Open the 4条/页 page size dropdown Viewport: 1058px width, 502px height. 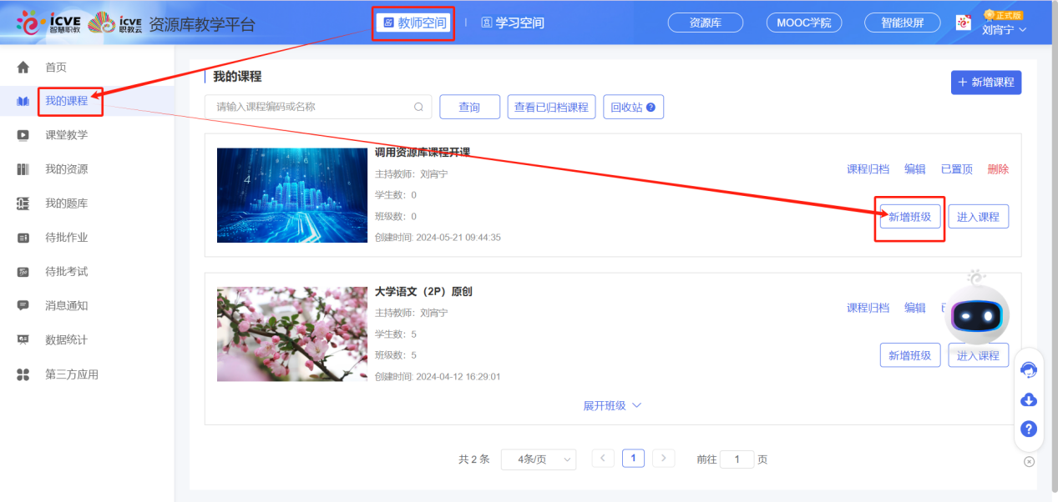point(538,459)
